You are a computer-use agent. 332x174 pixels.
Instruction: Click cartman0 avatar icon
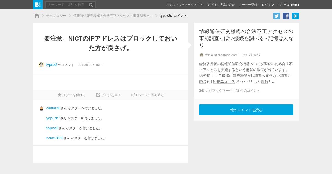click(x=41, y=109)
